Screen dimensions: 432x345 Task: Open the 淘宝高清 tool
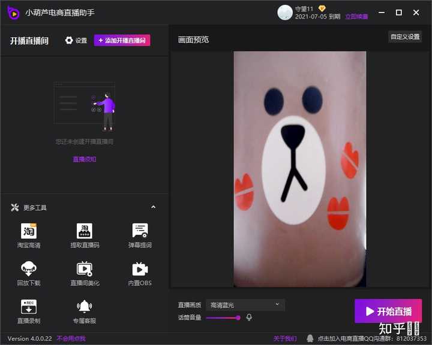point(29,235)
